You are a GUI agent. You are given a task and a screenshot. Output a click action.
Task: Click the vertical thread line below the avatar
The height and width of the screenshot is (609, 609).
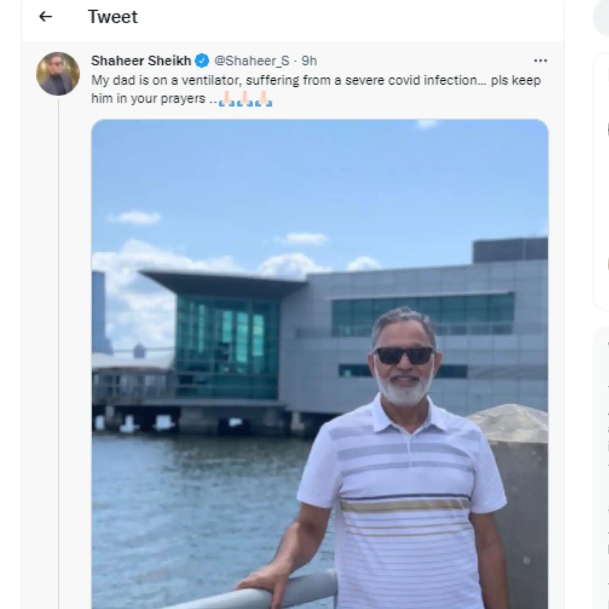point(59,354)
